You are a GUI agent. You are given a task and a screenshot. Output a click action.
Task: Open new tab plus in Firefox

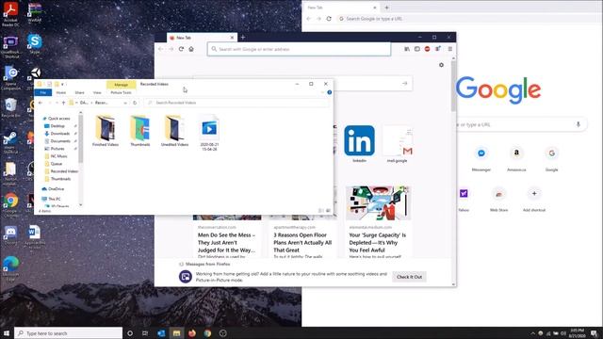pos(243,38)
